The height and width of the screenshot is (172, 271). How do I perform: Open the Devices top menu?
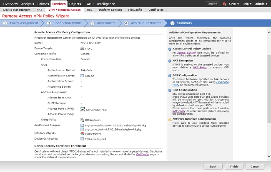click(x=59, y=4)
